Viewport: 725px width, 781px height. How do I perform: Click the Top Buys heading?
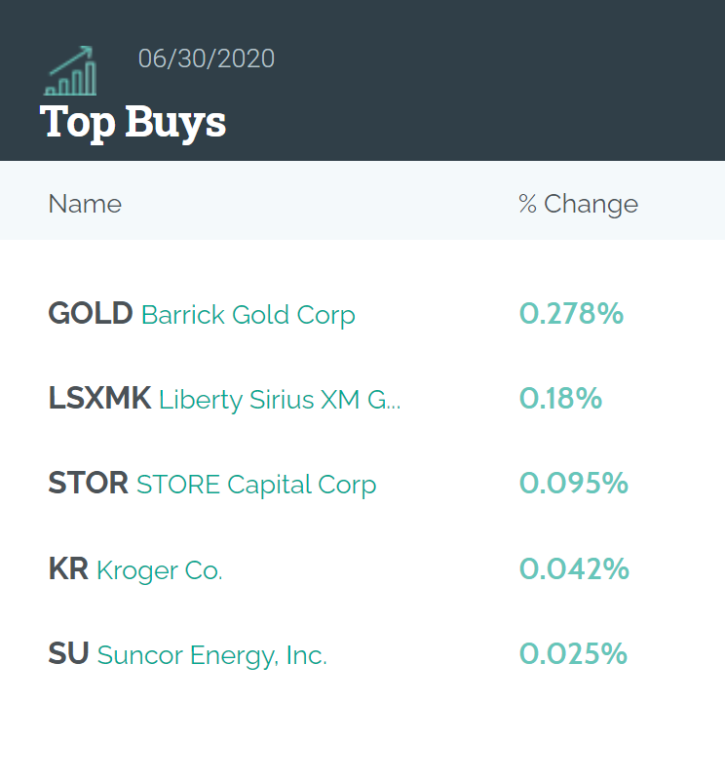[133, 122]
